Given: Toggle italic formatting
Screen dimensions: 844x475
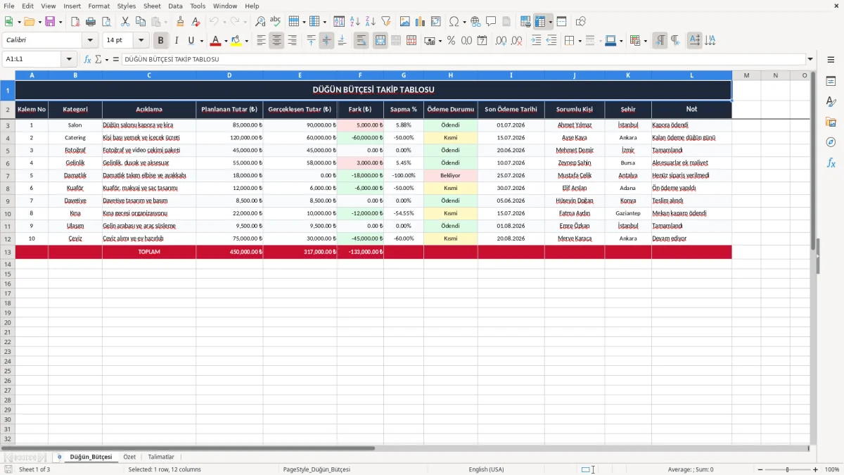Looking at the screenshot, I should (177, 41).
